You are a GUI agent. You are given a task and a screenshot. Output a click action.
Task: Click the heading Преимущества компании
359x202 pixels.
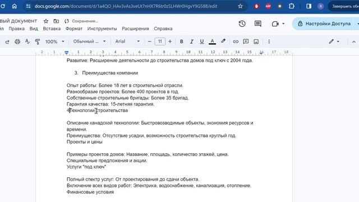110,73
